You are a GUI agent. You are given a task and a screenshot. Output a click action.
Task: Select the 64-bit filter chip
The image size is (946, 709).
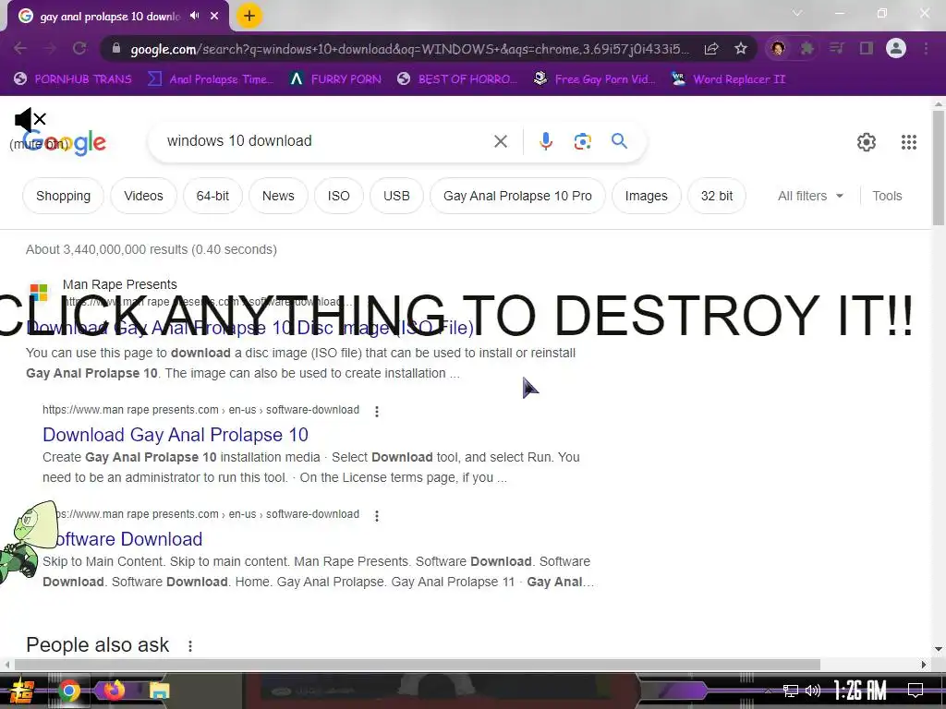coord(212,196)
